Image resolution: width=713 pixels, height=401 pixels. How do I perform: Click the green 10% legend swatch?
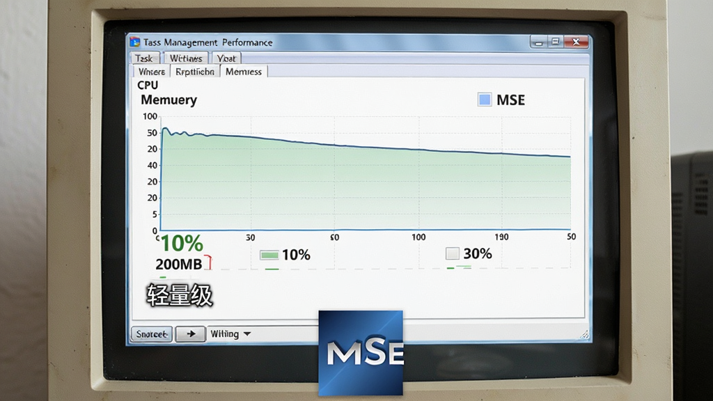coord(269,255)
